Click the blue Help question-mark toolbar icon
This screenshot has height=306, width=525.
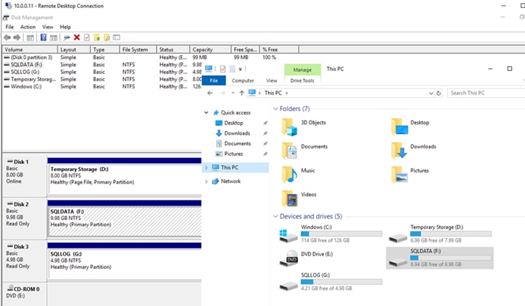tap(43, 37)
